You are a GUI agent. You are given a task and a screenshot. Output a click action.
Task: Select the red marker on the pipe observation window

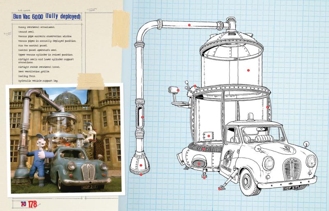(x=142, y=117)
